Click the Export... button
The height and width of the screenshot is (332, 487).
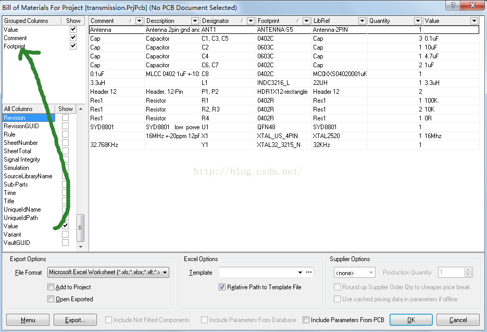tap(75, 320)
